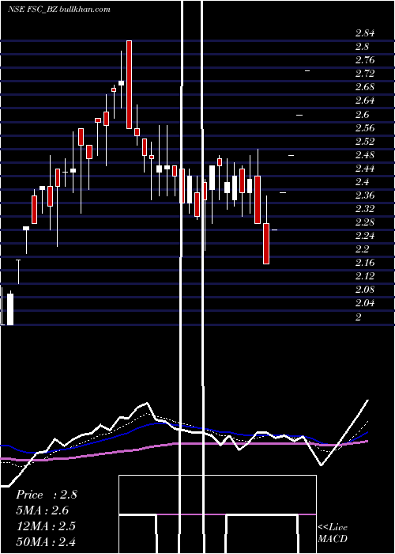Click the 2.16 price axis label
The image size is (395, 554).
pos(365,263)
